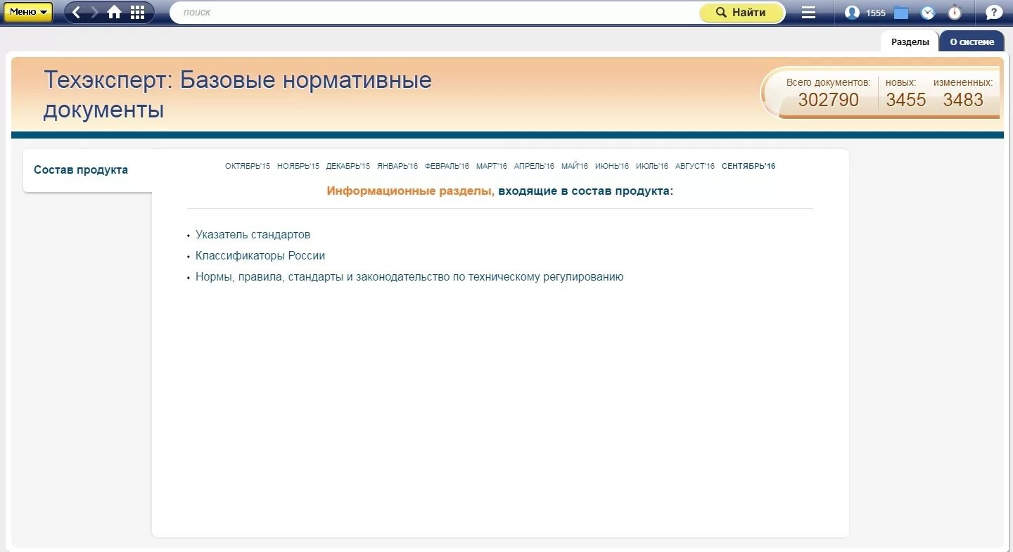
Task: Open the clock history icon
Action: coord(928,13)
